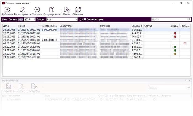The width and height of the screenshot is (193, 116).
Task: Open the Отчет report icon
Action: [66, 10]
